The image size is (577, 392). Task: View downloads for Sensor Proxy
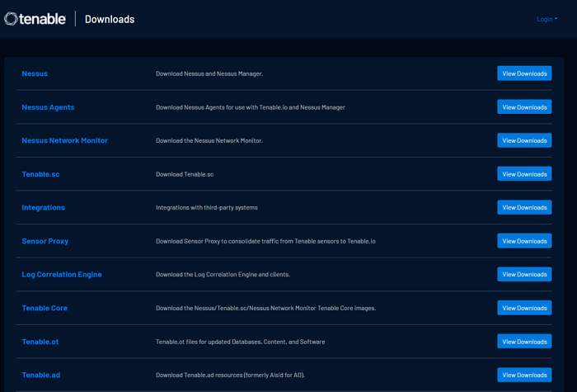pyautogui.click(x=524, y=241)
